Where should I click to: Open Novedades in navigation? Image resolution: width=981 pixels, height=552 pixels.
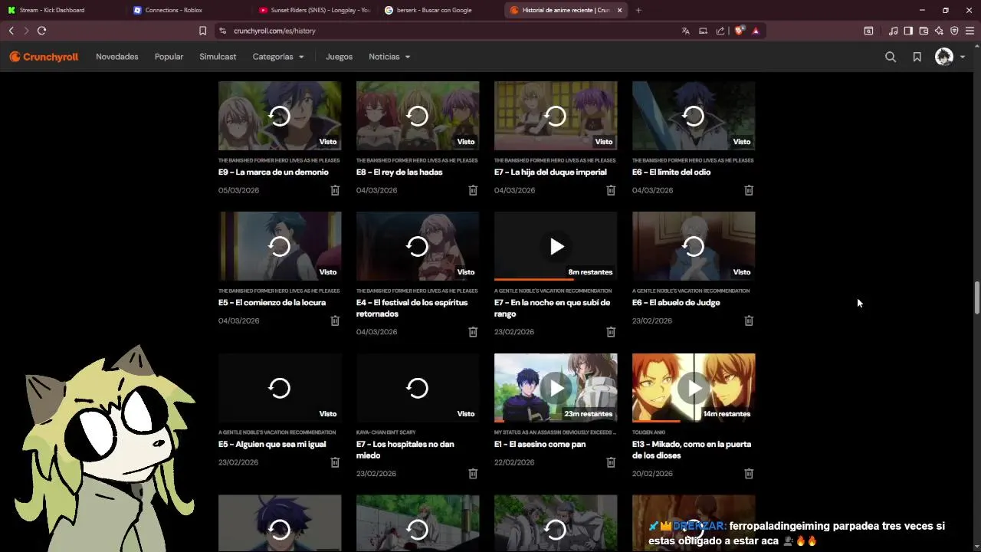[117, 57]
